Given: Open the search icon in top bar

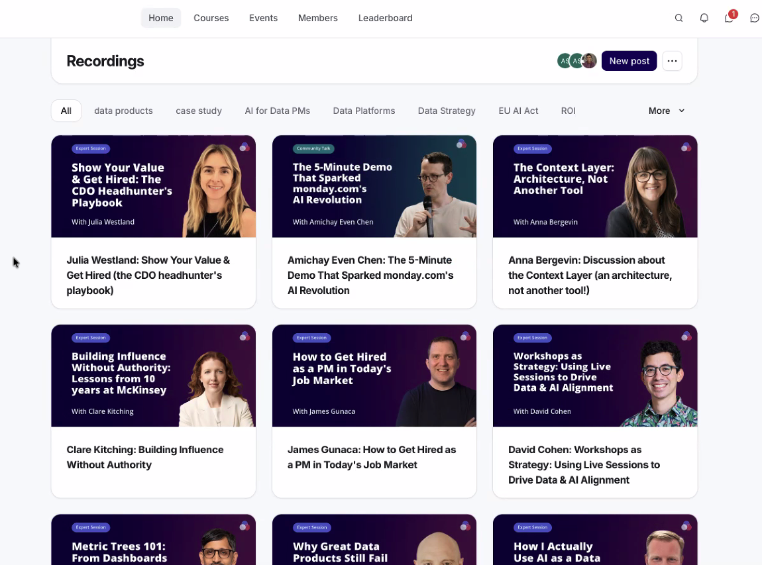Looking at the screenshot, I should [679, 18].
